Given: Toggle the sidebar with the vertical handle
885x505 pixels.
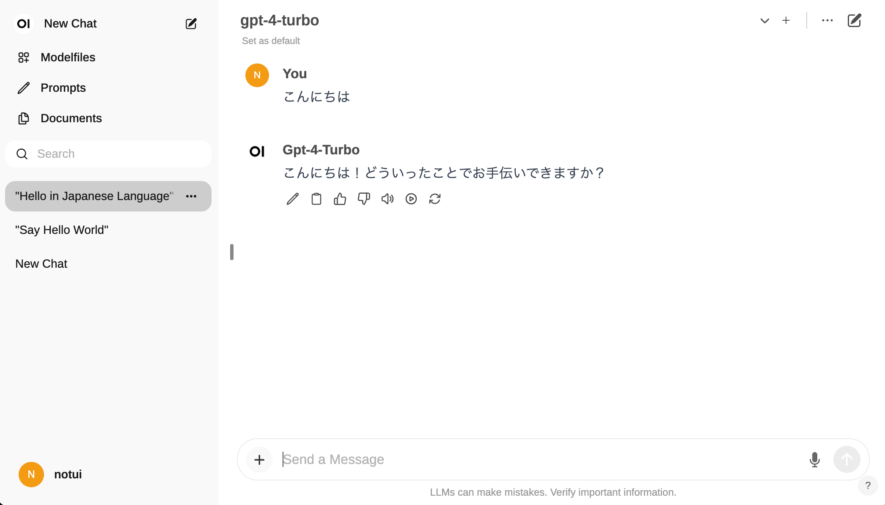Looking at the screenshot, I should click(232, 252).
